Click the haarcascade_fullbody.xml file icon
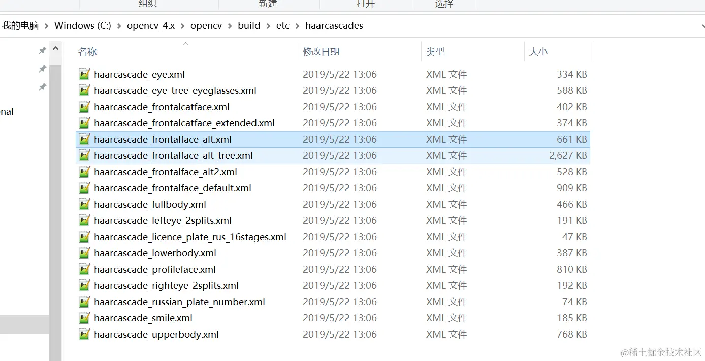The width and height of the screenshot is (705, 361). [x=85, y=204]
